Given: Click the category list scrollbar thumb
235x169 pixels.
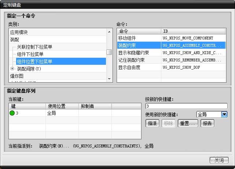Looking at the screenshot, I should 109,52.
